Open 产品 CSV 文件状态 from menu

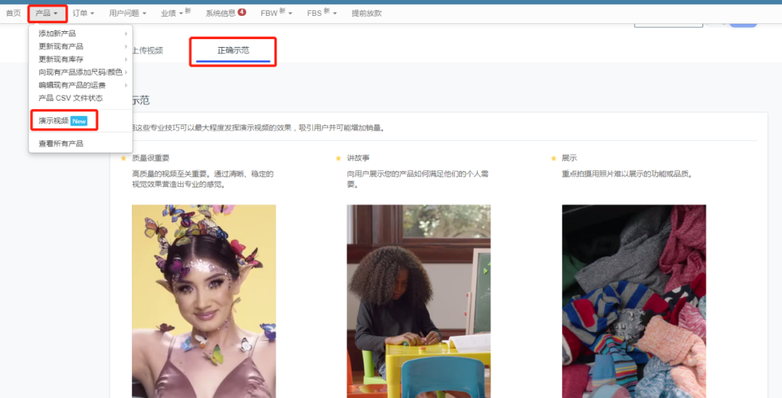[x=70, y=98]
